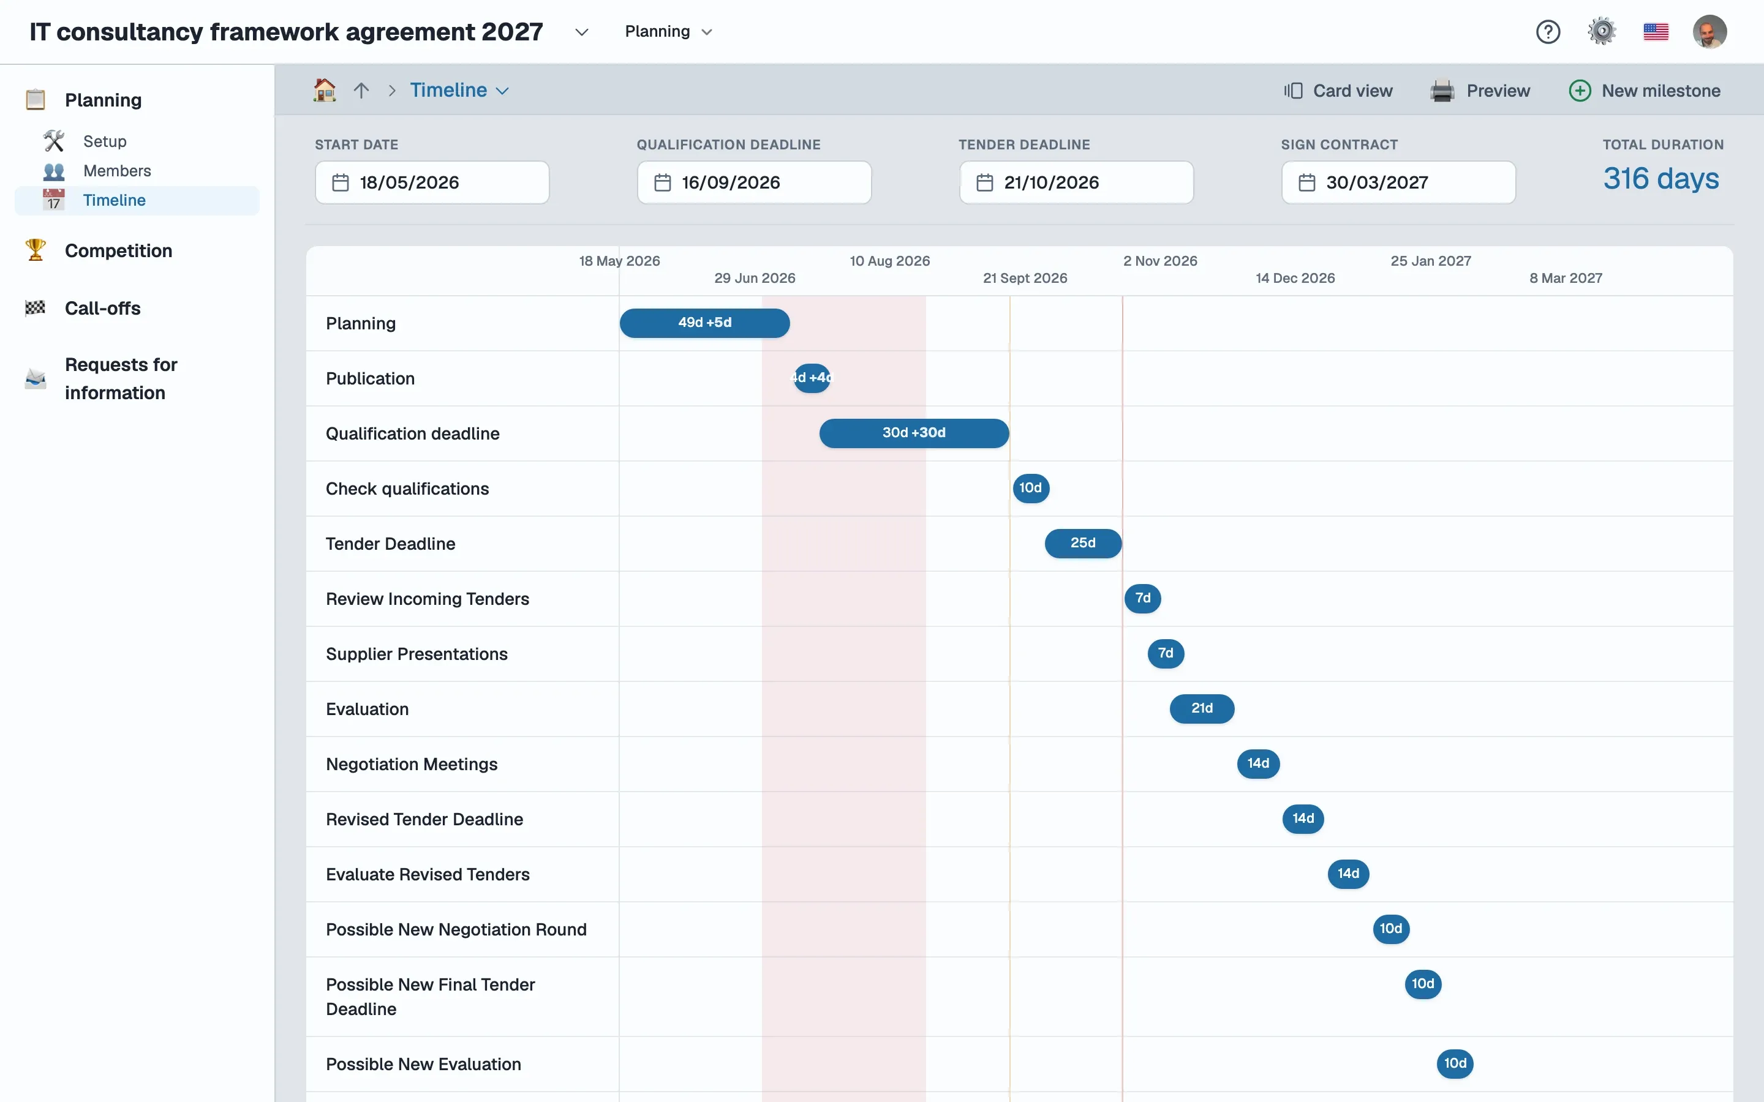Click the Call-offs checkered flag icon

click(35, 307)
